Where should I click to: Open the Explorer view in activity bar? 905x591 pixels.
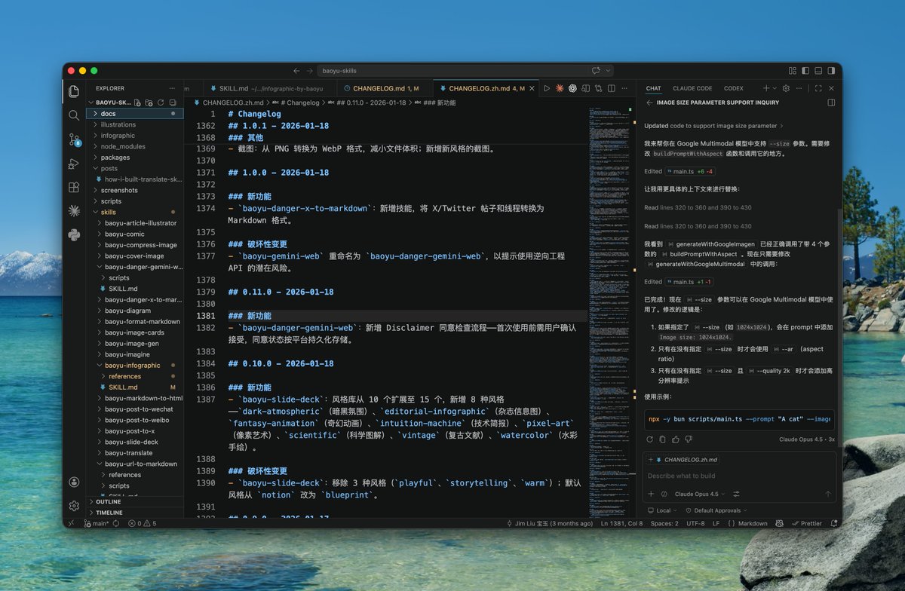pos(74,91)
